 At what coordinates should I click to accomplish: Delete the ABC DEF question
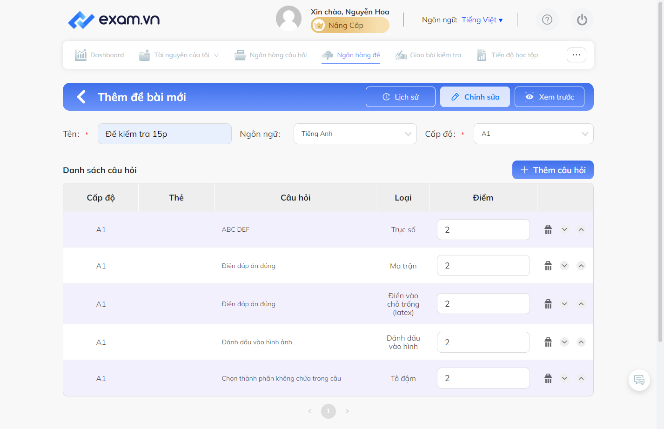(x=548, y=229)
